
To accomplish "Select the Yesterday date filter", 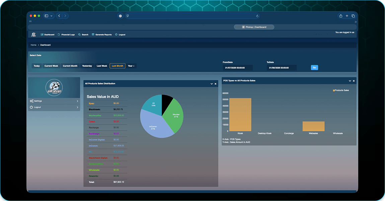I will click(x=87, y=66).
